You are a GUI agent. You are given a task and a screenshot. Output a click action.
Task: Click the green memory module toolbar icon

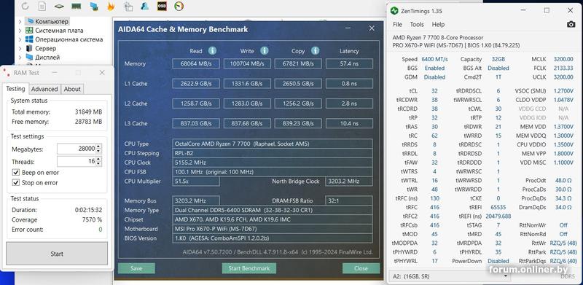click(77, 6)
